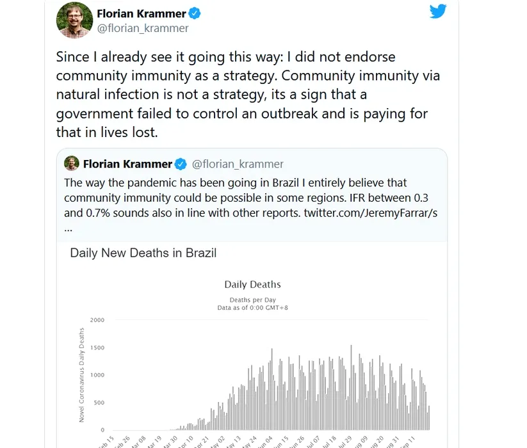Select the @florian_krammer handle inside the quoted tweet

coord(238,164)
